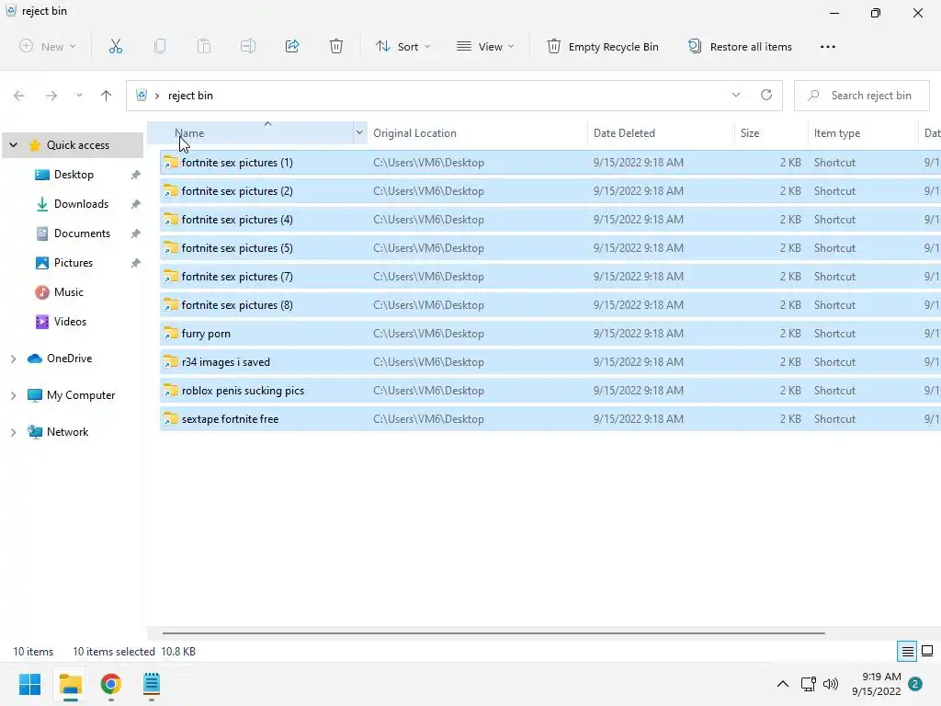The width and height of the screenshot is (941, 706).
Task: Click the horizontal scrollbar at bottom
Action: 493,632
